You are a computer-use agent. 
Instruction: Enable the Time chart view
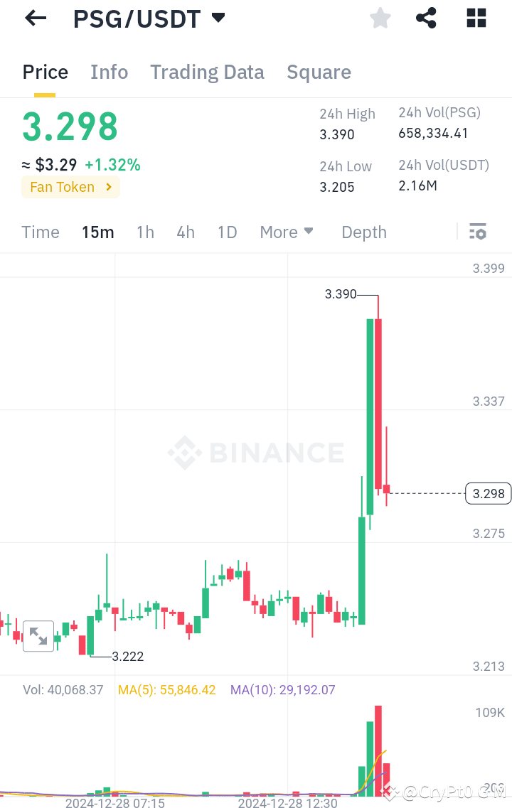(x=40, y=232)
